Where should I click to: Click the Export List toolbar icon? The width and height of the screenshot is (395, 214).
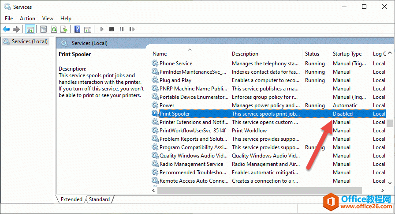(64, 29)
